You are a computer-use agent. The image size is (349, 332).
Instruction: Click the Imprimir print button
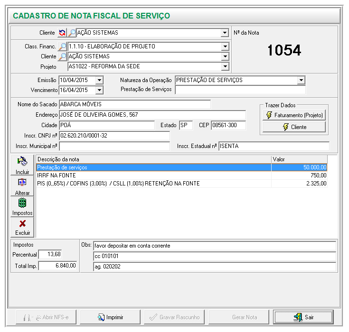click(110, 317)
